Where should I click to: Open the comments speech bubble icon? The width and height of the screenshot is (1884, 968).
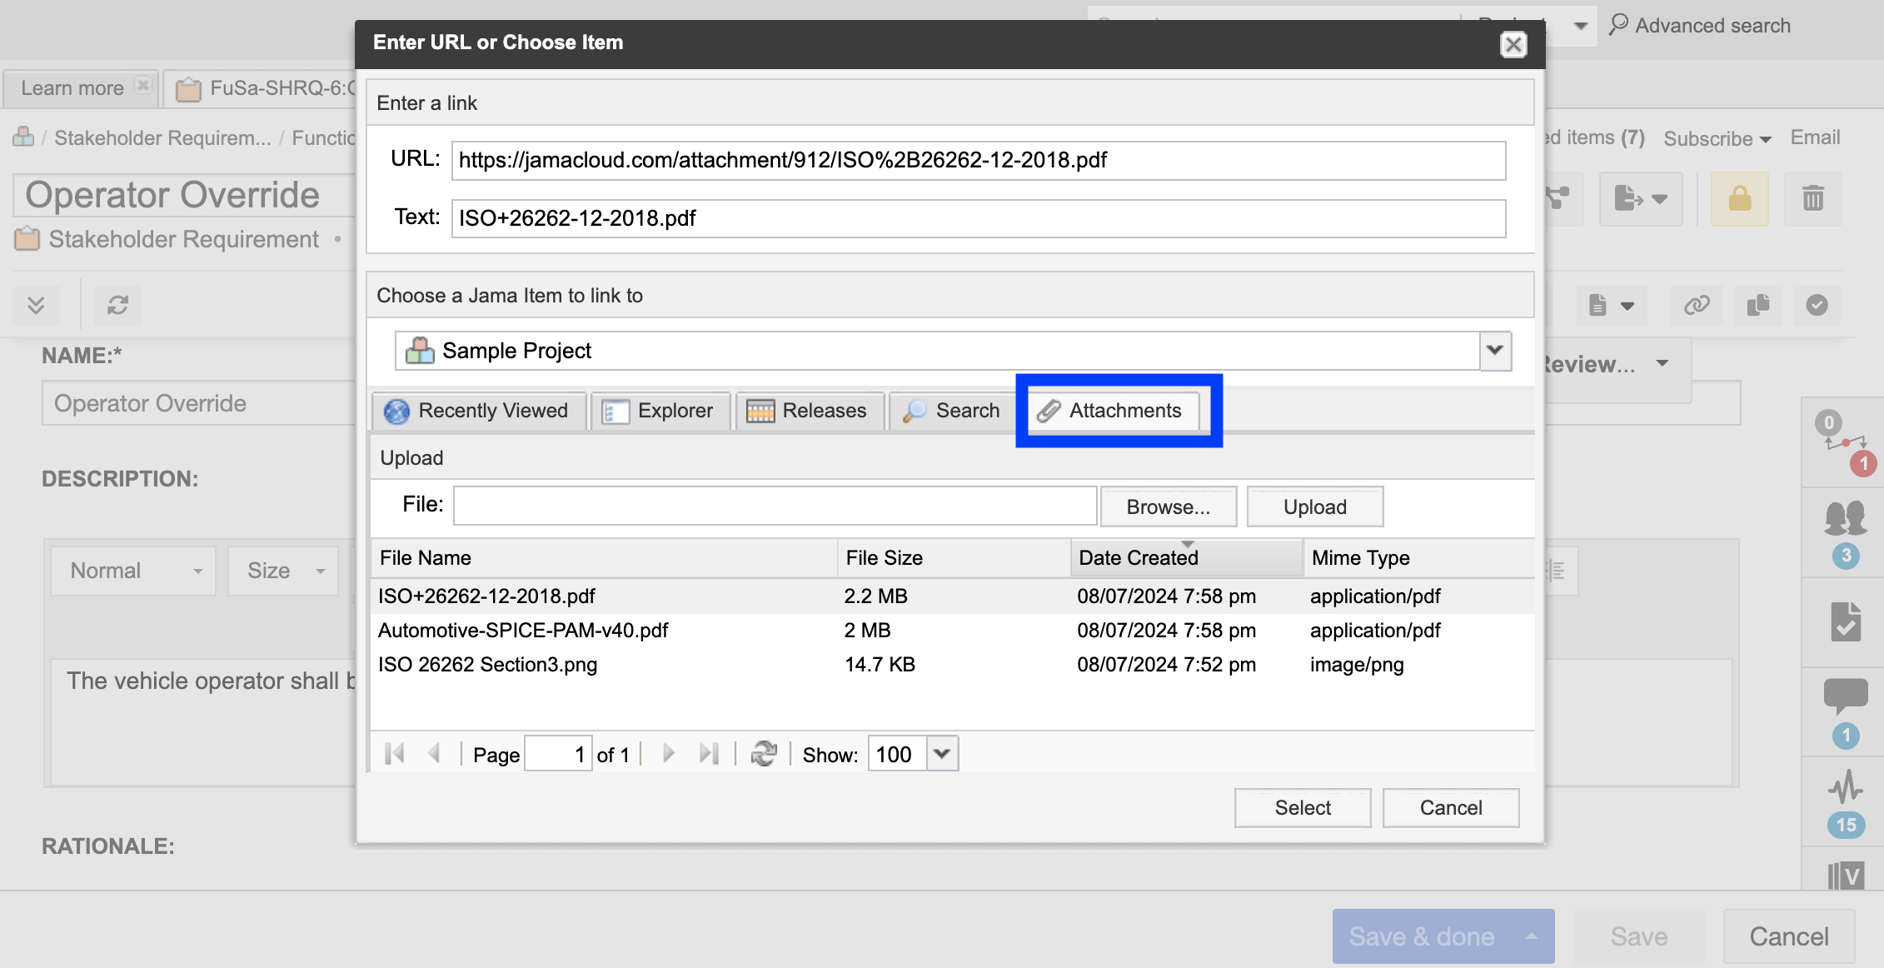pyautogui.click(x=1846, y=694)
